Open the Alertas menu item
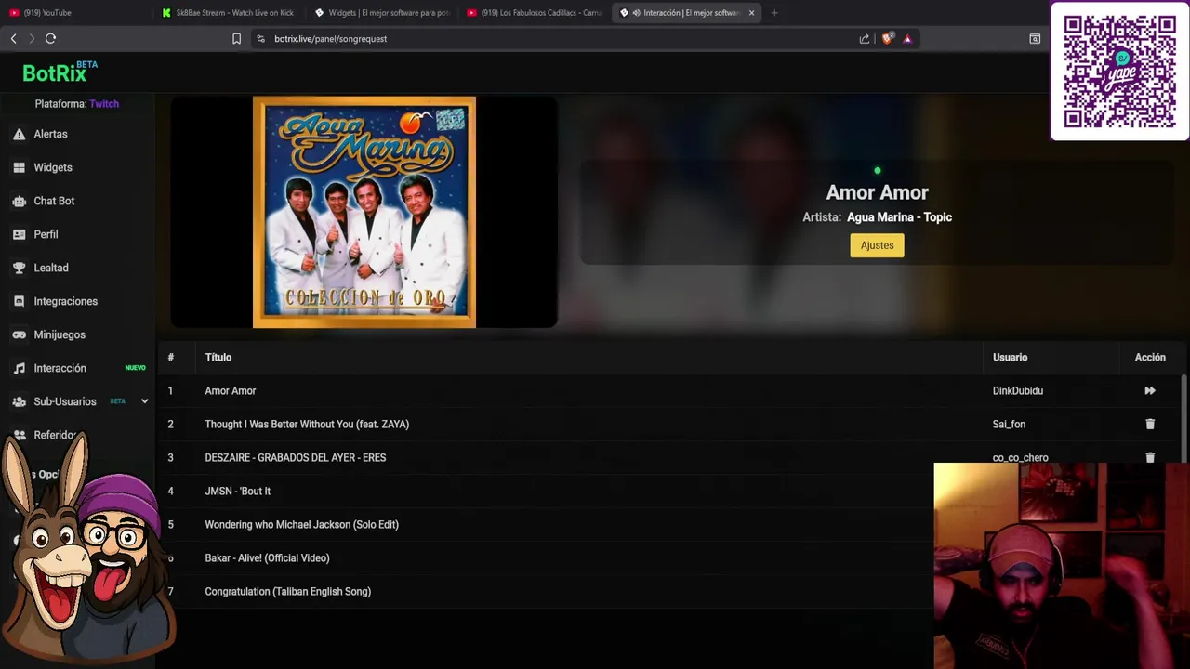1190x669 pixels. [50, 134]
